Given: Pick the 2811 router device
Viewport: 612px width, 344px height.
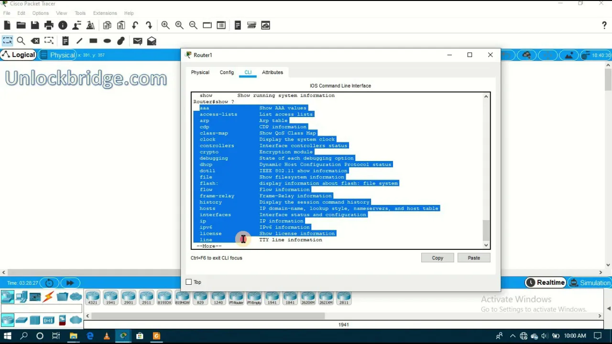Looking at the screenshot, I should (344, 298).
